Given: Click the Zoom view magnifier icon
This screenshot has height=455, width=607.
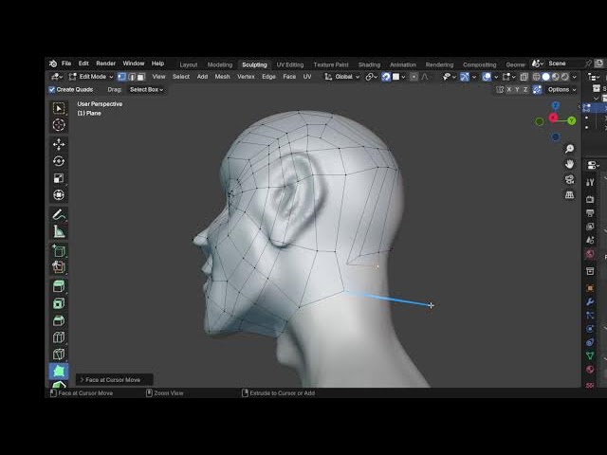Looking at the screenshot, I should click(x=569, y=149).
